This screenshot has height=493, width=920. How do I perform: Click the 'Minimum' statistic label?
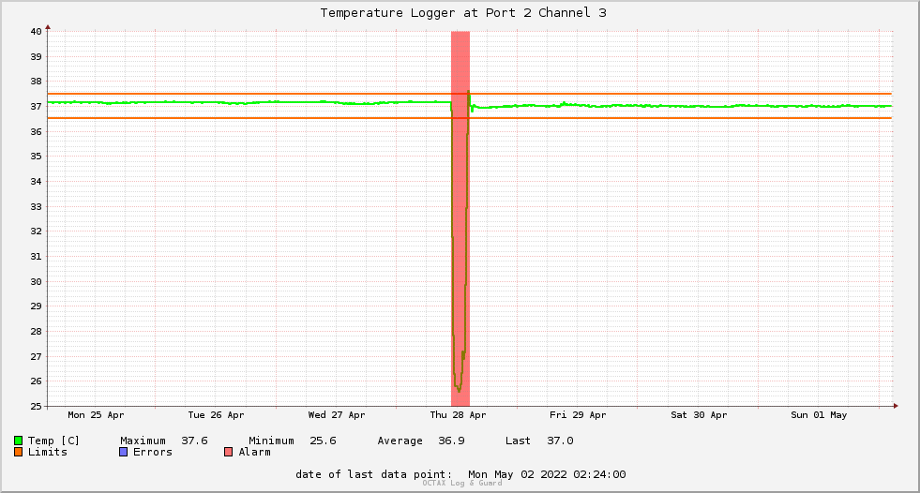[x=271, y=441]
